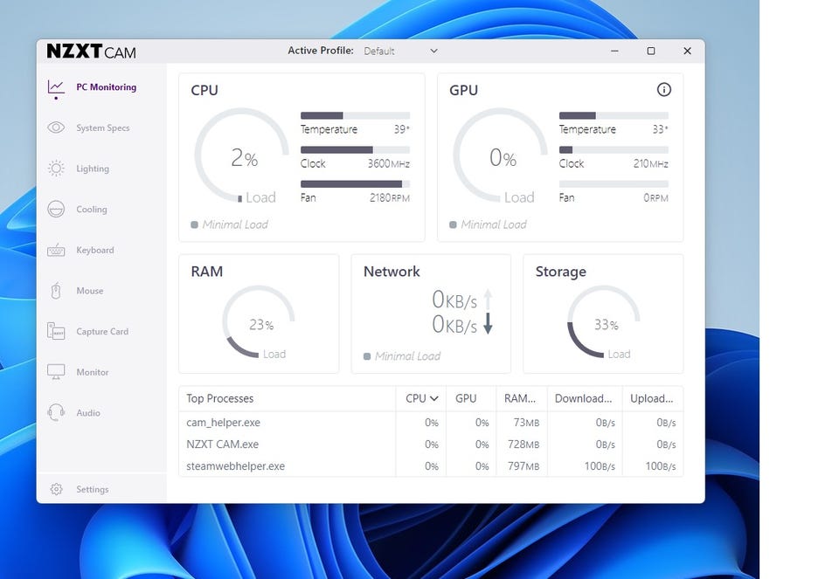Viewport: 839px width, 579px height.
Task: Click the Mouse icon in sidebar
Action: [56, 290]
